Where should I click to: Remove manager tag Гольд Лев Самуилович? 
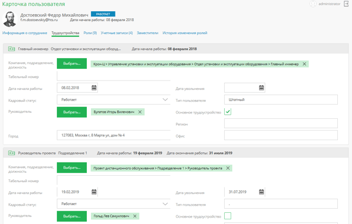pyautogui.click(x=135, y=216)
